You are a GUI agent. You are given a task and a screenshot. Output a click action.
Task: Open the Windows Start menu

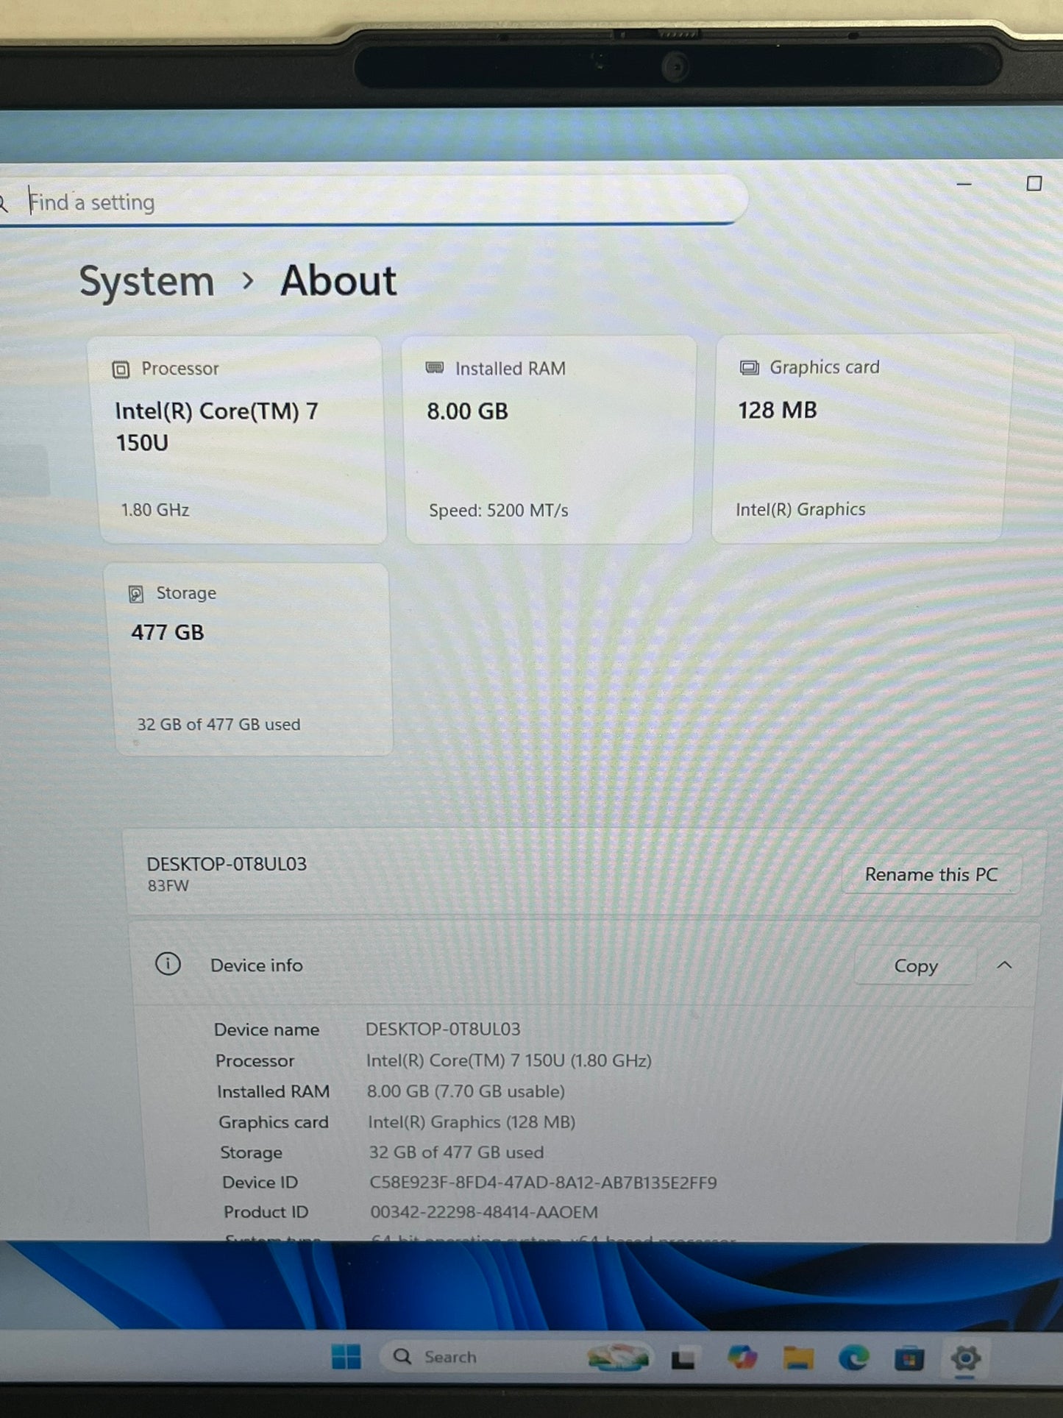click(346, 1356)
